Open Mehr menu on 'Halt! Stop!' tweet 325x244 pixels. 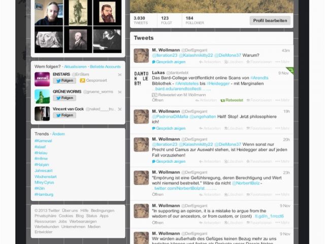282,129
